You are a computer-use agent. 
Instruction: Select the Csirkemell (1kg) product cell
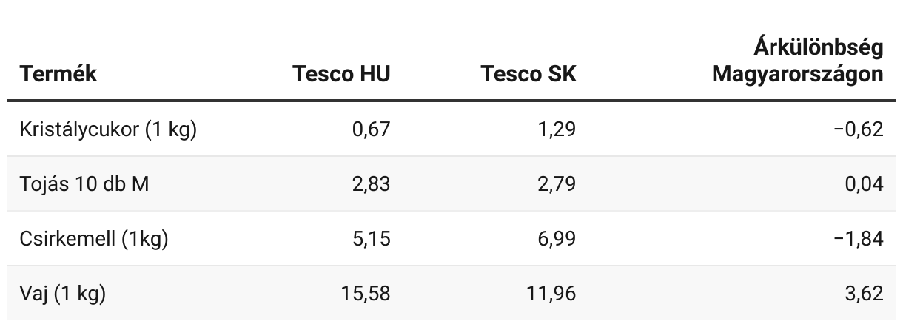click(95, 238)
